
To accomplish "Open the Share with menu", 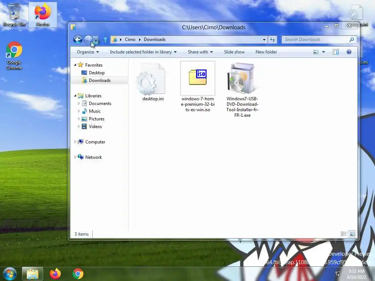I will [x=200, y=52].
